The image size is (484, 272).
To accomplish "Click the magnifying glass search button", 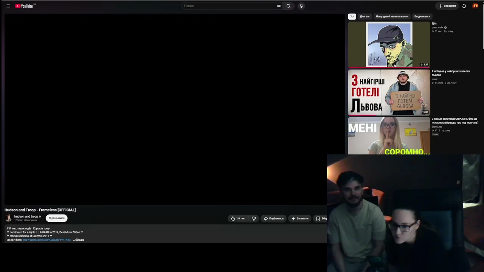I will (289, 6).
